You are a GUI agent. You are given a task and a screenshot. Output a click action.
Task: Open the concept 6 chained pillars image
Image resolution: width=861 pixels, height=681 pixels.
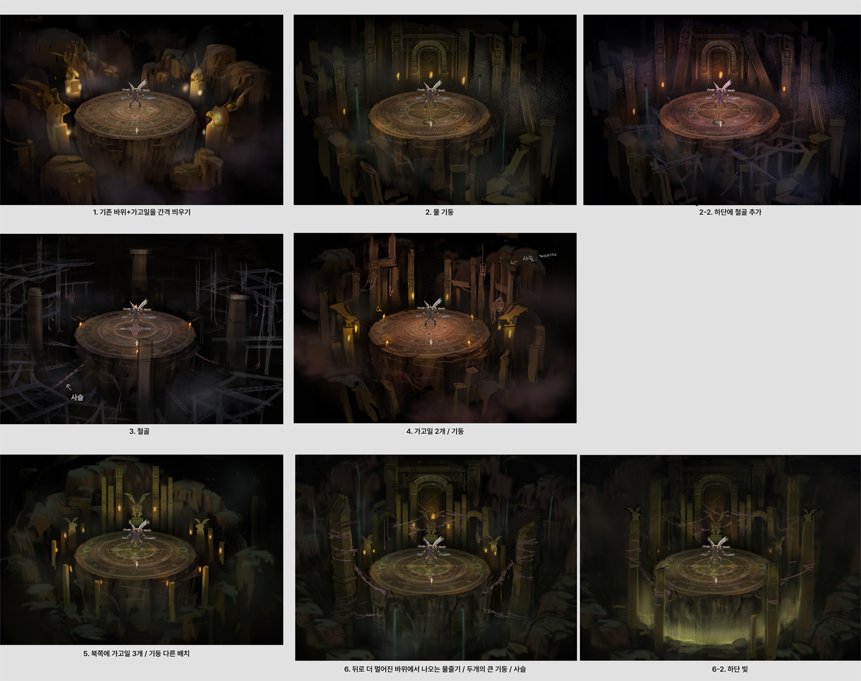click(436, 557)
